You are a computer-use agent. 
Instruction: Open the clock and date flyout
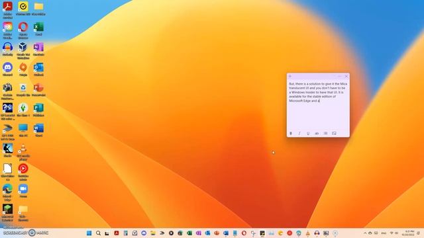(x=408, y=233)
